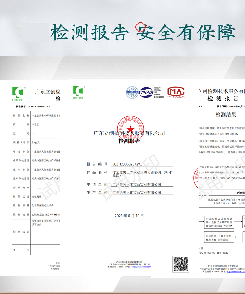
Task: Click the trademark value '冰之恋'
Action: (x=35, y=124)
